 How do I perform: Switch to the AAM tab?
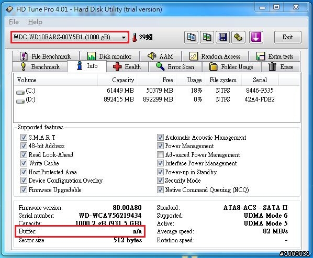(161, 57)
